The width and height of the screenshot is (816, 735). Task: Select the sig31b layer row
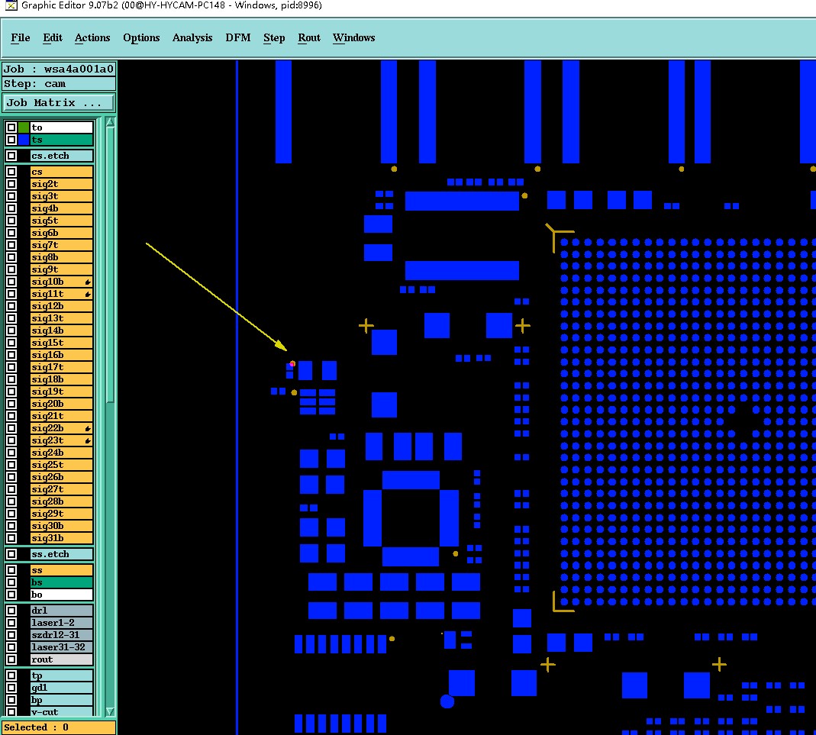[61, 538]
